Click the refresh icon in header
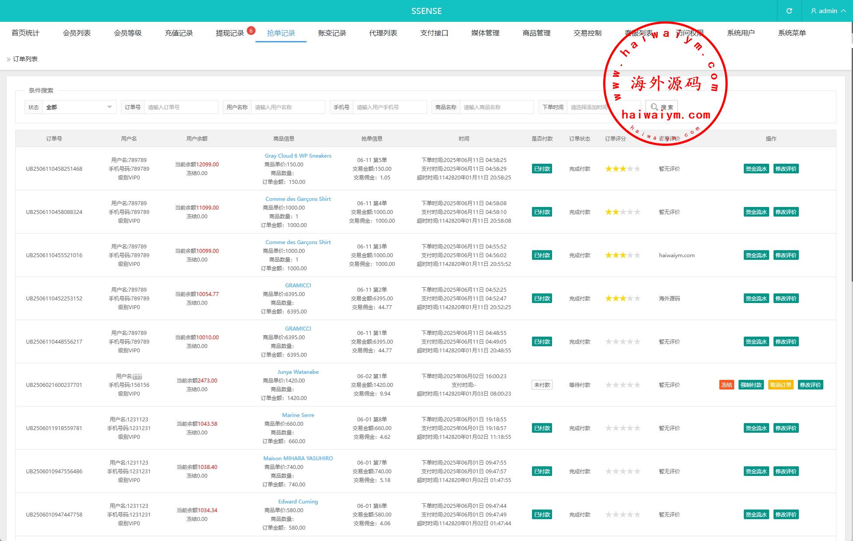Image resolution: width=853 pixels, height=541 pixels. (x=789, y=11)
